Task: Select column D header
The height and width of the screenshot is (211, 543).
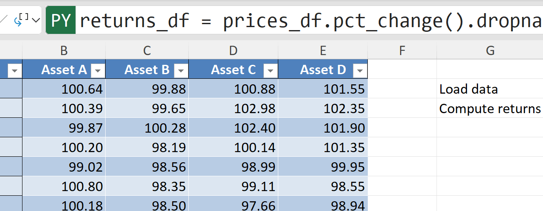Action: [233, 51]
